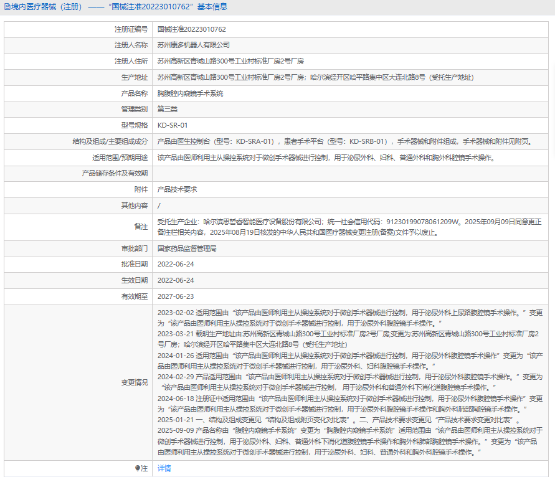The width and height of the screenshot is (555, 477).
Task: Click the 结构及组成/主要组成成分 label
Action: (x=110, y=141)
